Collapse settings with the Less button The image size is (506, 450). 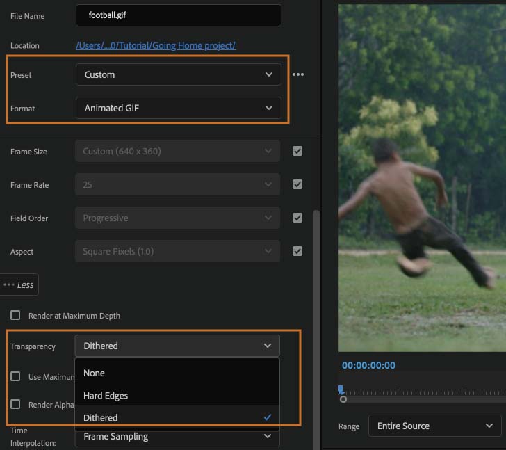click(x=19, y=284)
